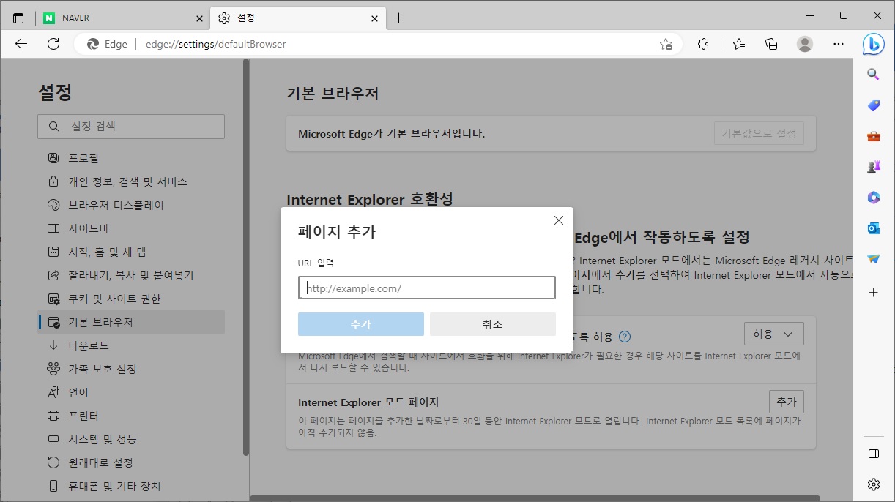Open 휴대폰 및 기타 장치 section
The image size is (895, 502).
point(131,486)
